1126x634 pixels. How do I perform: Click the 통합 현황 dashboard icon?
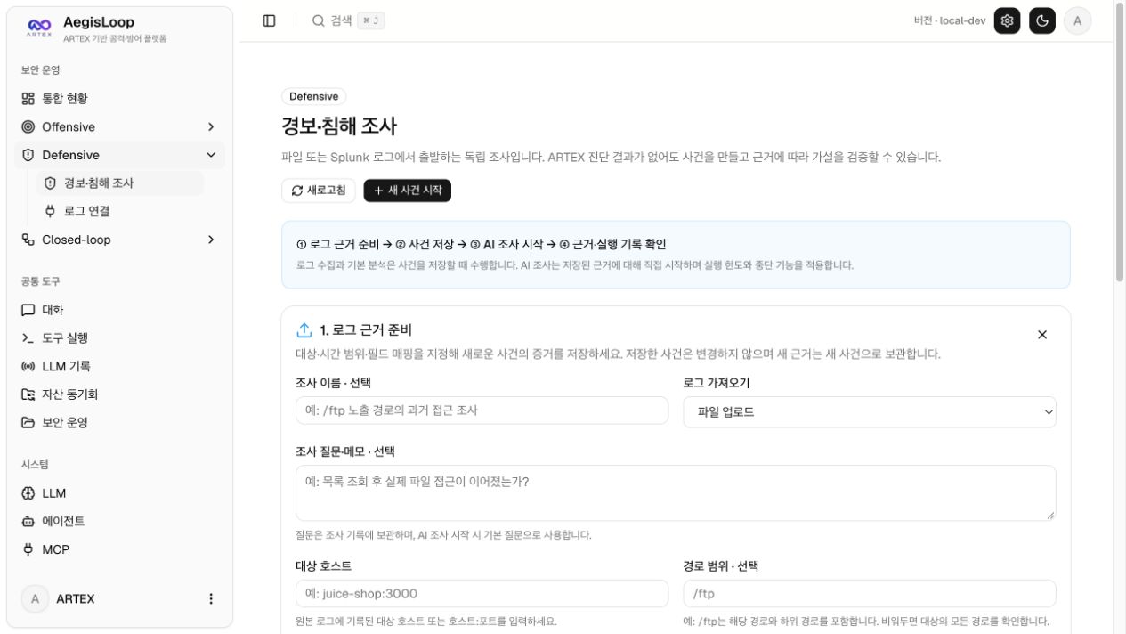(x=28, y=99)
